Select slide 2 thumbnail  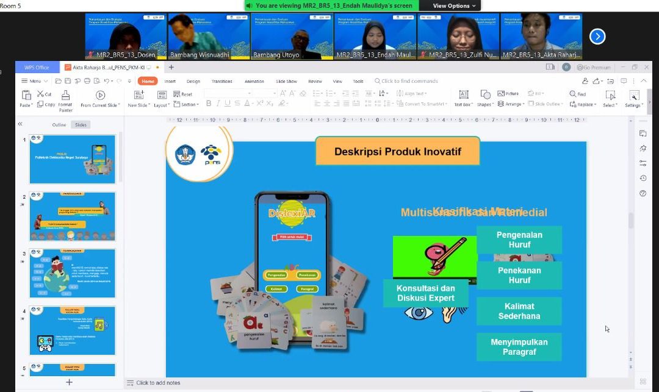point(72,216)
